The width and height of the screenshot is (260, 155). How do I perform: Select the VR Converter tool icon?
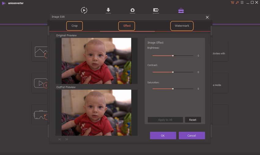point(40,115)
